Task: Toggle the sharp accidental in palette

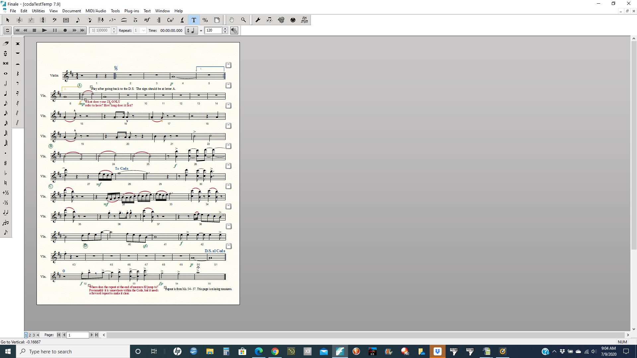Action: tap(6, 163)
